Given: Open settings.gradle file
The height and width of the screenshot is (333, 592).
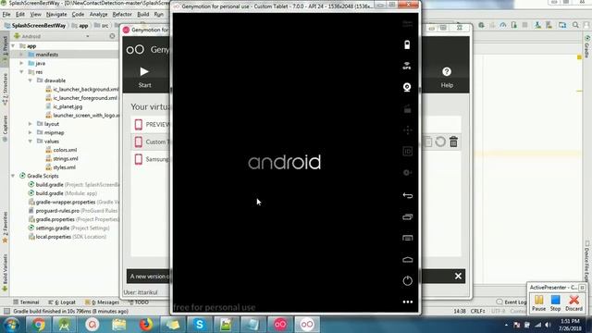Looking at the screenshot, I should [68, 228].
